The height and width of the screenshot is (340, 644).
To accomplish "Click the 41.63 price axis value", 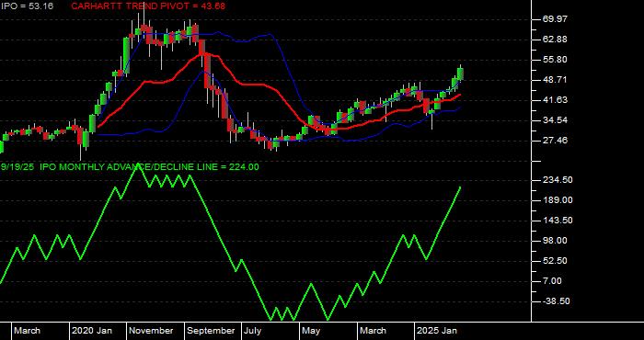I will 555,100.
